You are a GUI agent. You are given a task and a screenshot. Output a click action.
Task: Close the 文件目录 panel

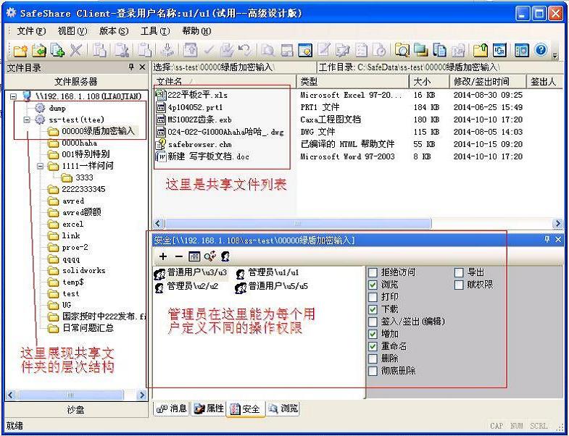coord(142,67)
